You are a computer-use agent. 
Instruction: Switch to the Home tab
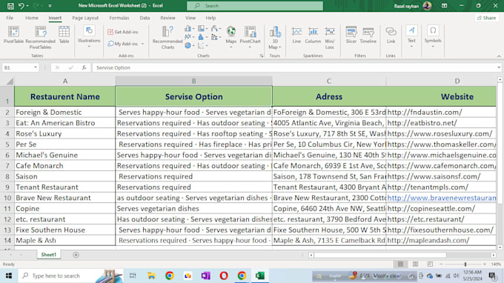pos(31,18)
